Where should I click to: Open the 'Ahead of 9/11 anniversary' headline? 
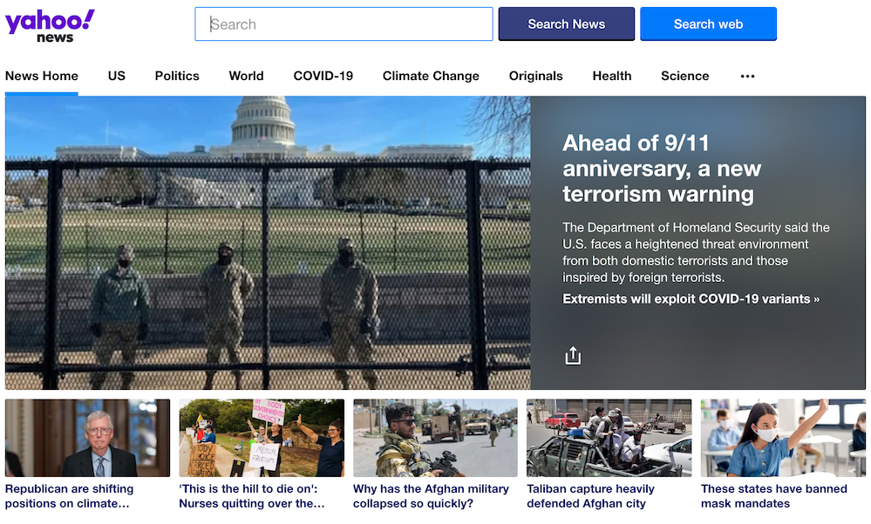[662, 168]
